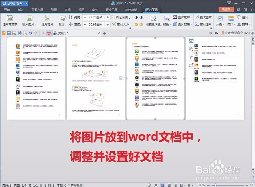Open the 插入 Insert ribbon tab
This screenshot has width=255, height=187.
click(20, 10)
